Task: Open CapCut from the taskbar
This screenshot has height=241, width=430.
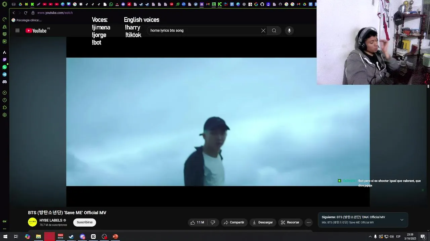Action: (x=93, y=237)
